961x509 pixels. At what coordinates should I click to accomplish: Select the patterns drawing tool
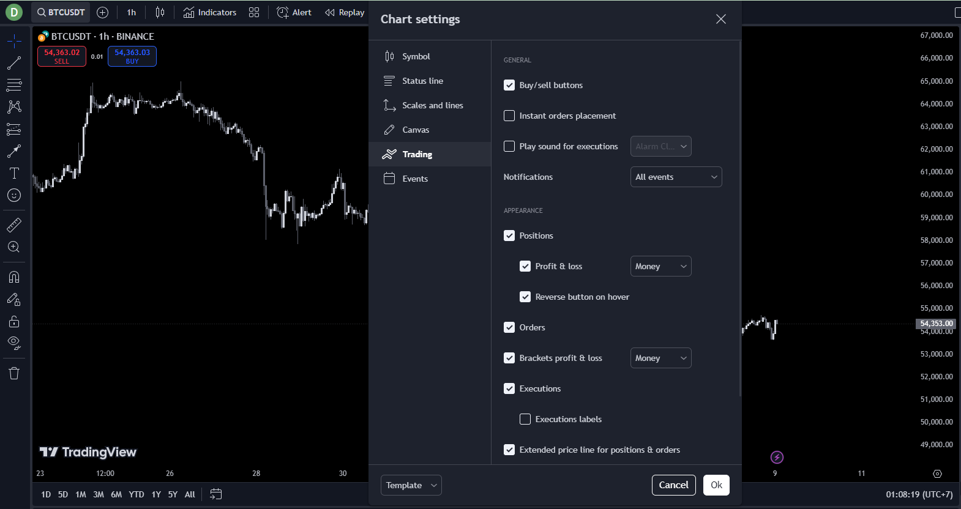(x=14, y=107)
